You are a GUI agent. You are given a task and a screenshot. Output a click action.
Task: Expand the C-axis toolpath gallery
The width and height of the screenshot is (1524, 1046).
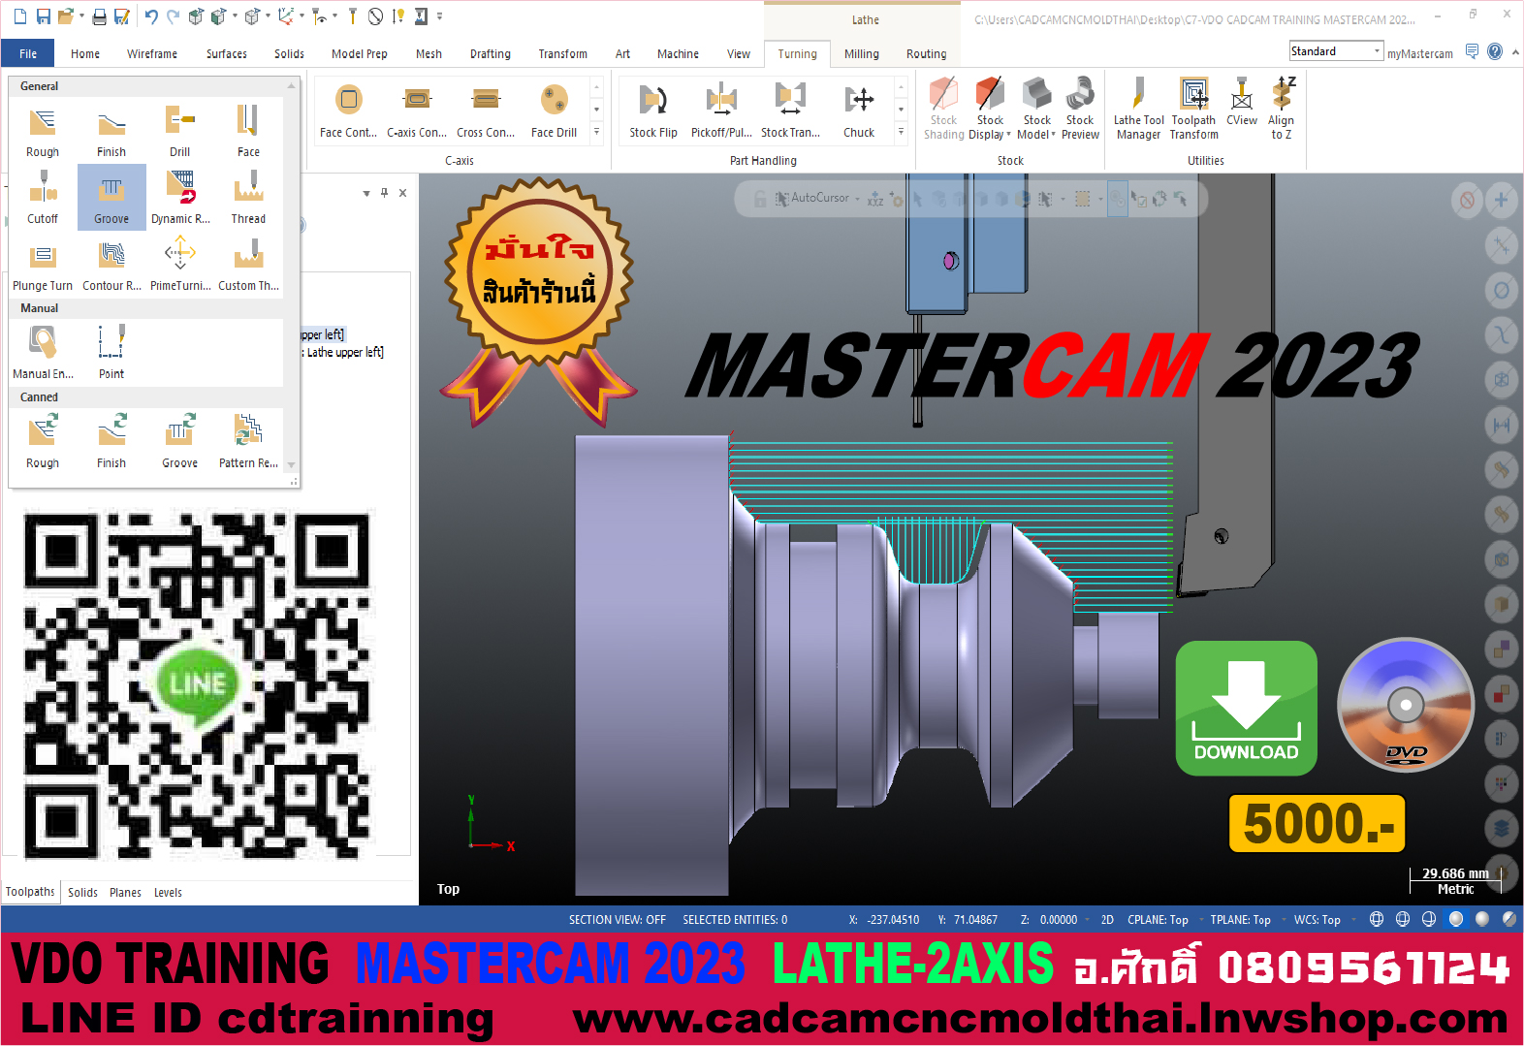(596, 132)
